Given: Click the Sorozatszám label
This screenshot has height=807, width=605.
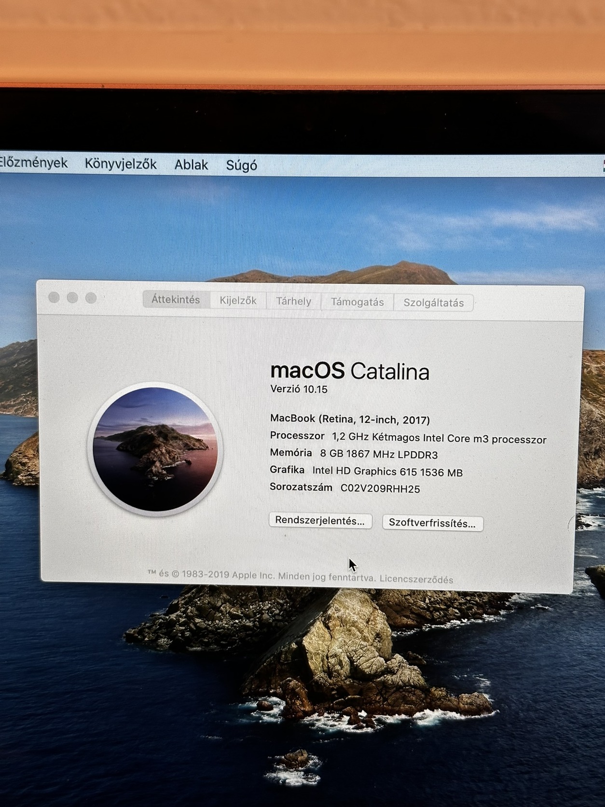Looking at the screenshot, I should [x=301, y=487].
